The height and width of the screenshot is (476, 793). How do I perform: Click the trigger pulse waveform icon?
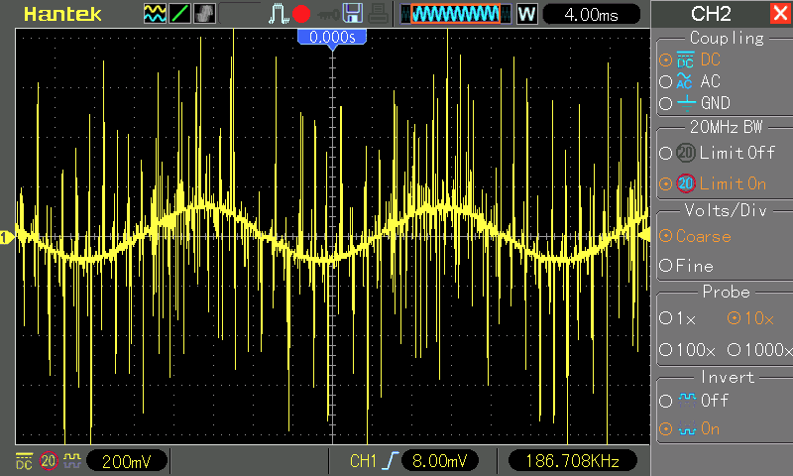coord(278,14)
